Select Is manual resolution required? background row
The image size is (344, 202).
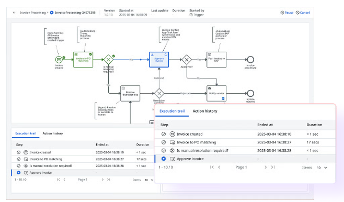[83, 166]
